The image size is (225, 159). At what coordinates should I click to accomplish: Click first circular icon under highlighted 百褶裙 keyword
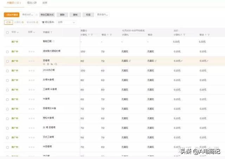coord(44,64)
